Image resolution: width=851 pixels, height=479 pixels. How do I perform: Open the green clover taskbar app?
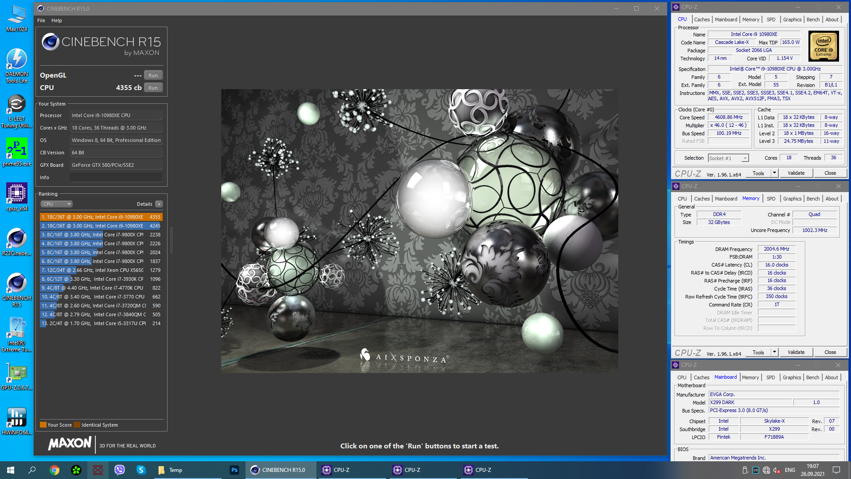pyautogui.click(x=76, y=470)
